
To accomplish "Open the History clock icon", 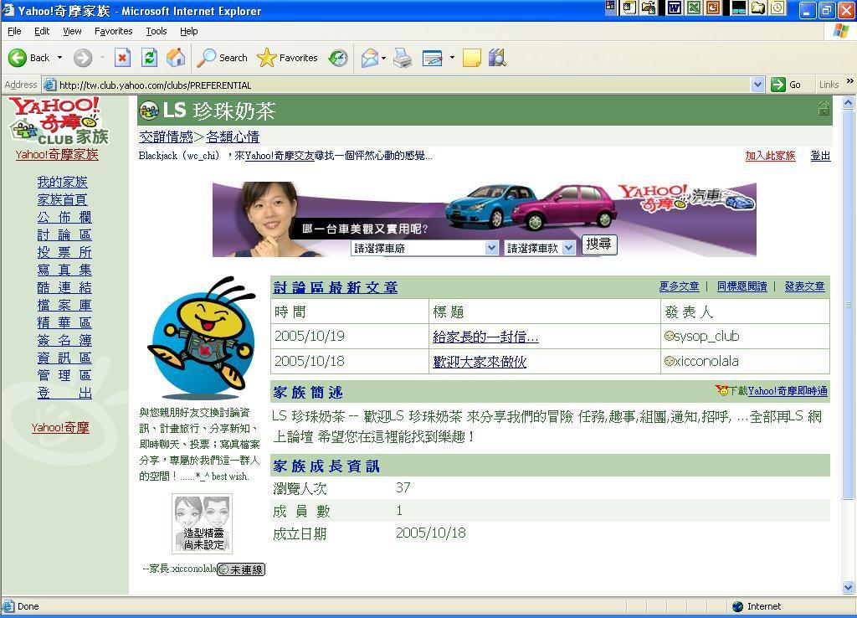I will tap(338, 58).
